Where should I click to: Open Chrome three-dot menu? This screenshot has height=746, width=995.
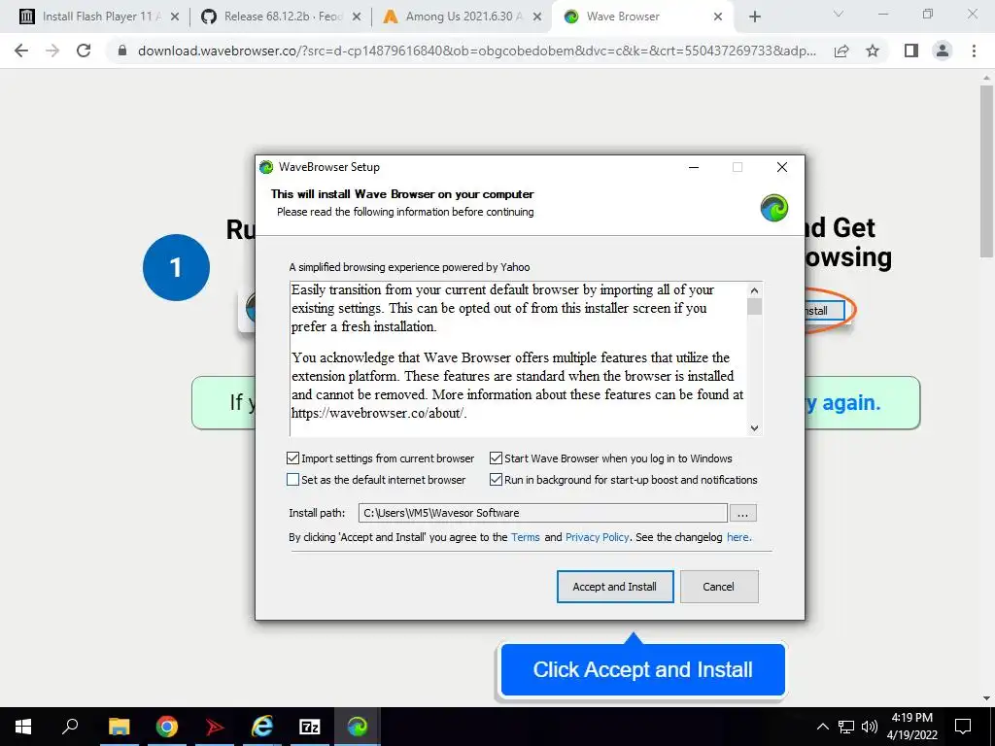(974, 51)
